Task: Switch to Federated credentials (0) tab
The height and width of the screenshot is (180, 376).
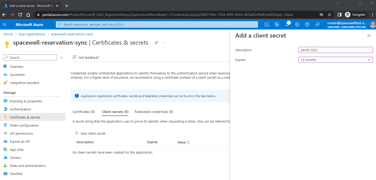Action: pyautogui.click(x=154, y=112)
